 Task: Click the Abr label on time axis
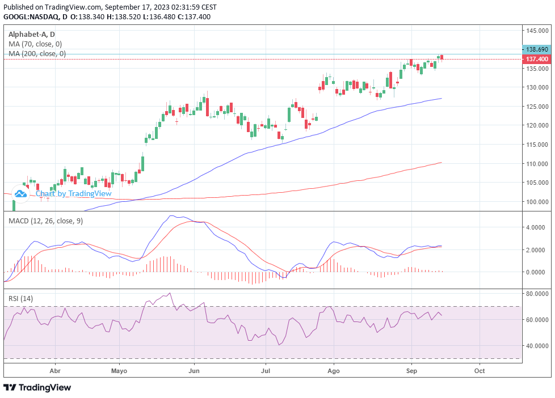click(x=55, y=371)
